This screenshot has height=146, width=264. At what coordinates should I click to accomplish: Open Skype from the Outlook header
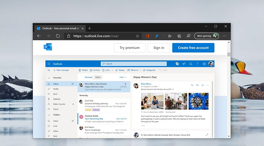tap(177, 64)
